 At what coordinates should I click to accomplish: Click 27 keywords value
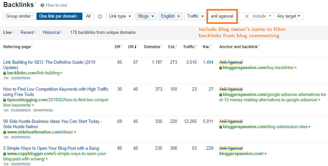click(211, 89)
